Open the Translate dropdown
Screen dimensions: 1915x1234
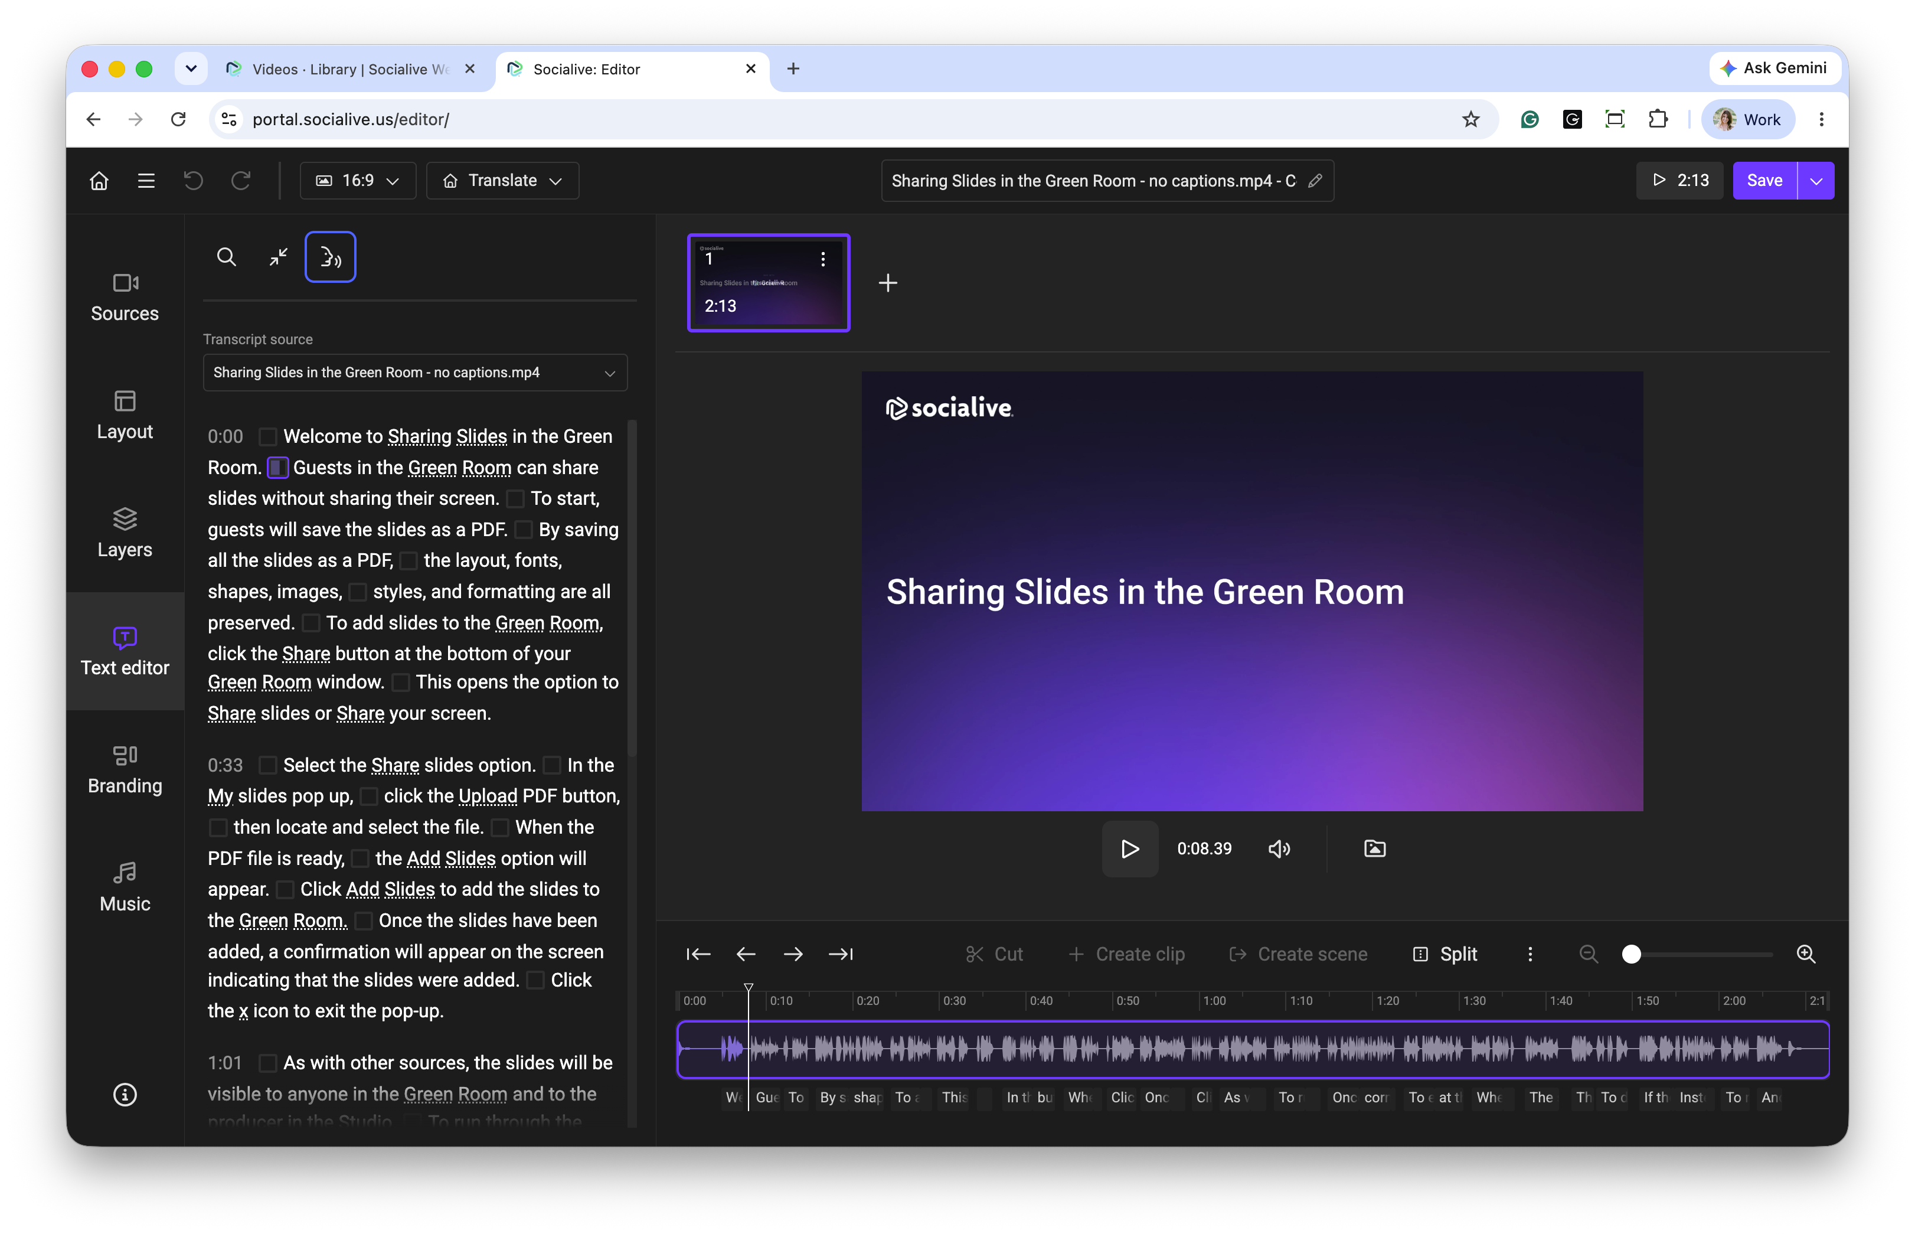pyautogui.click(x=502, y=181)
